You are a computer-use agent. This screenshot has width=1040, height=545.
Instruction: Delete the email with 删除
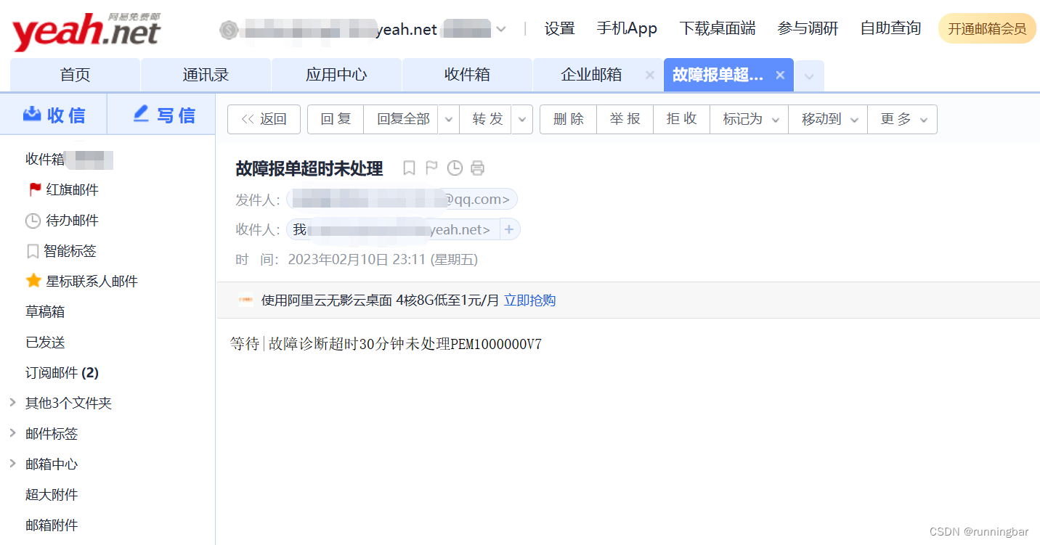tap(568, 120)
